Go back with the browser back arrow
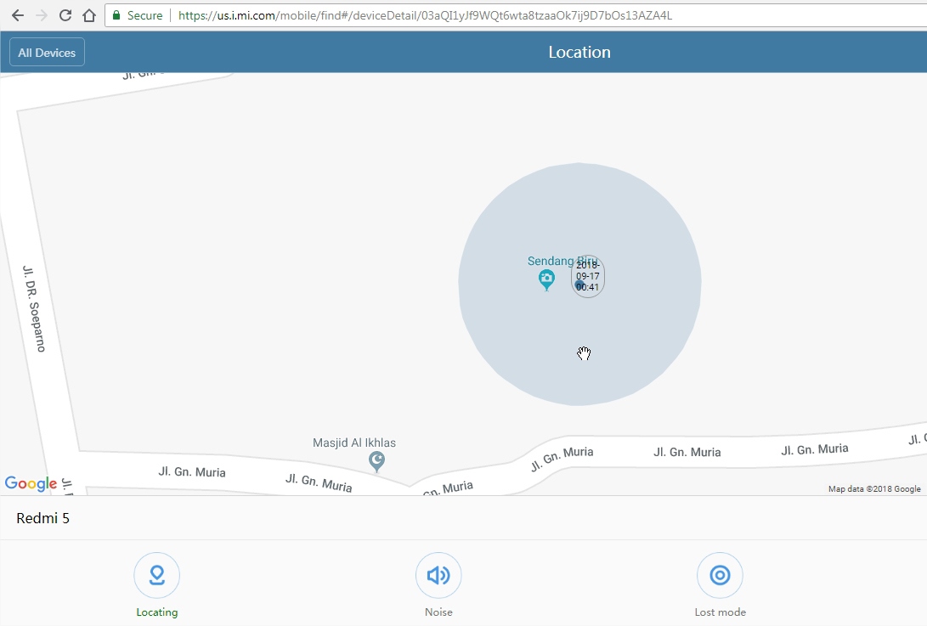 click(17, 15)
